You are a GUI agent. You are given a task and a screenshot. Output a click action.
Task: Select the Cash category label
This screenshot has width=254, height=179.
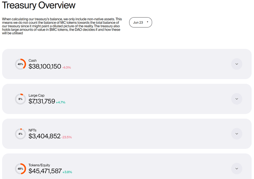(x=33, y=61)
